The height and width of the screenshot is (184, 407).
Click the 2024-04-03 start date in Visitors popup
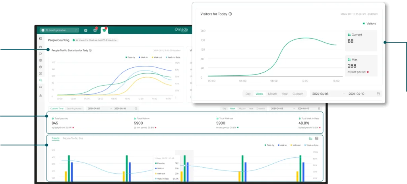321,94
